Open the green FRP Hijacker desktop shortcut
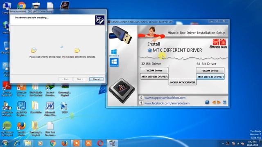262x147 pixels. tap(7, 129)
